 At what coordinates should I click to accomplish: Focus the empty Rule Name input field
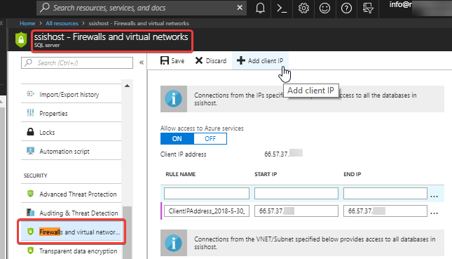[x=207, y=194]
